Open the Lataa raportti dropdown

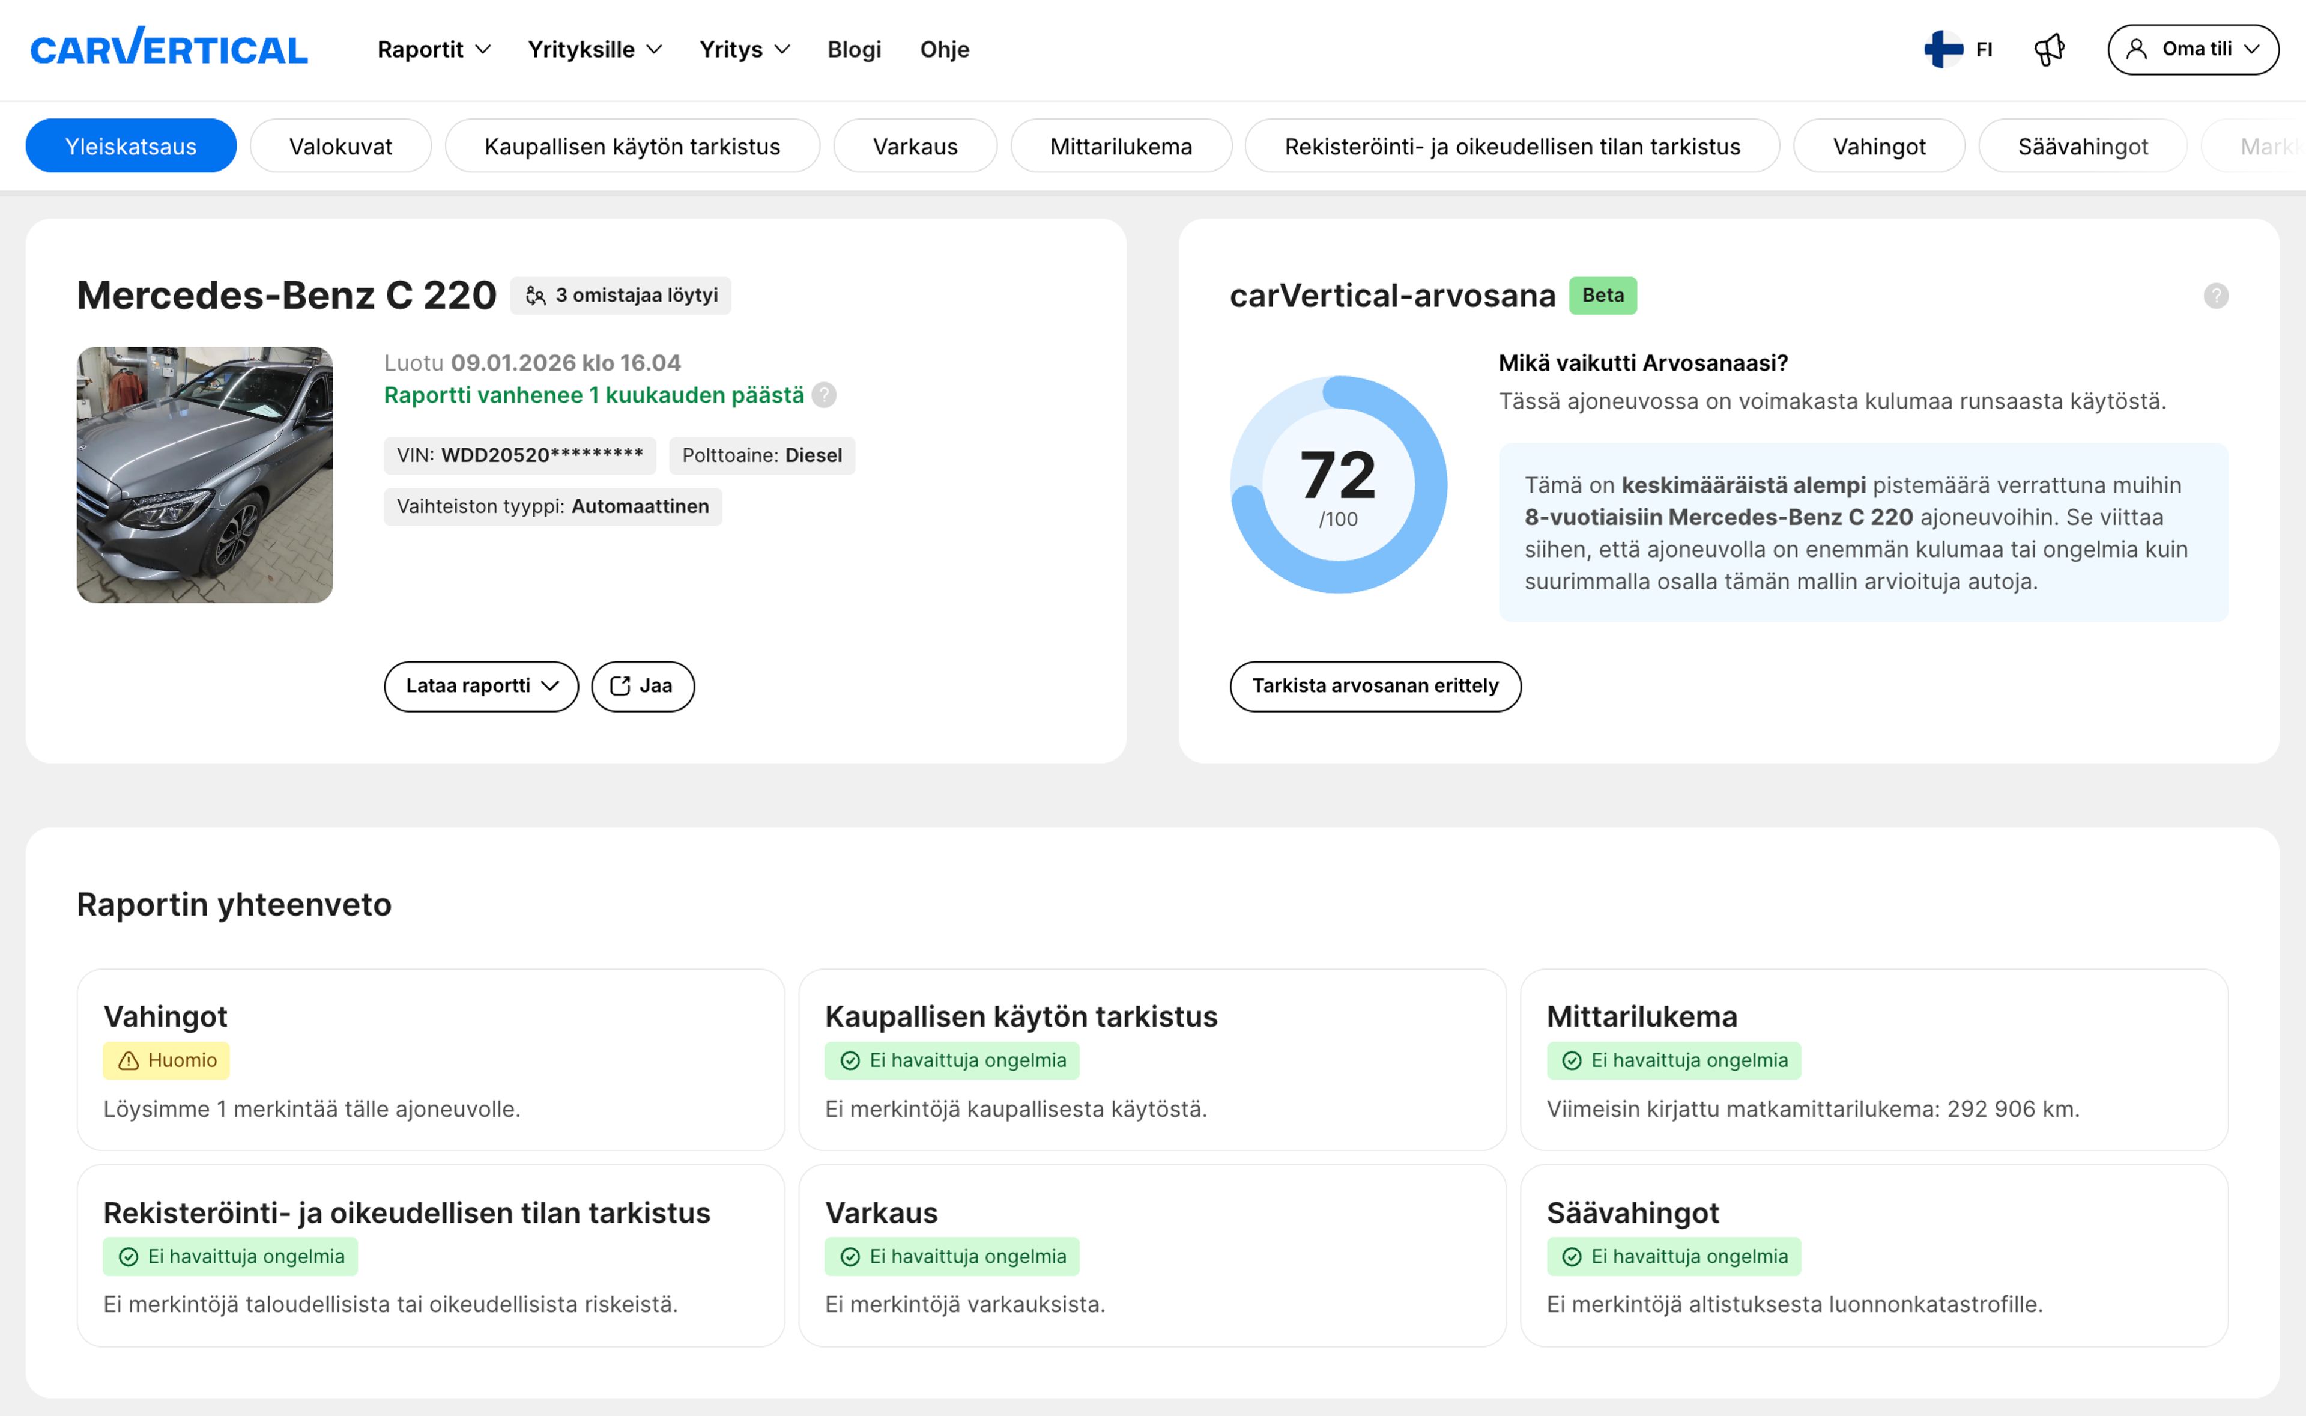(481, 687)
